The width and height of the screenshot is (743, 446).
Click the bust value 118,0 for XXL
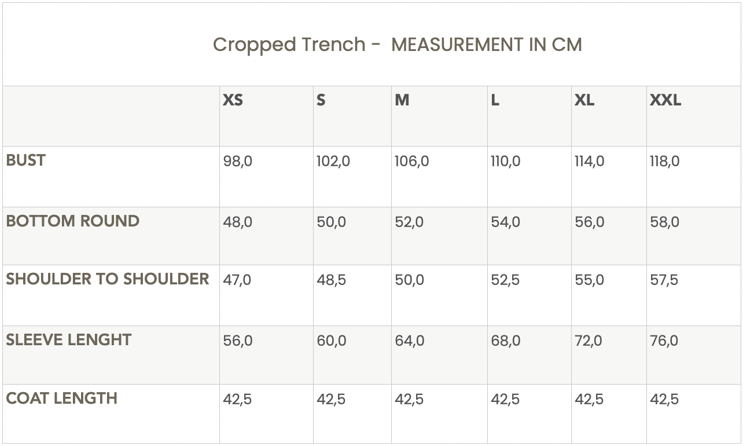[x=664, y=161]
